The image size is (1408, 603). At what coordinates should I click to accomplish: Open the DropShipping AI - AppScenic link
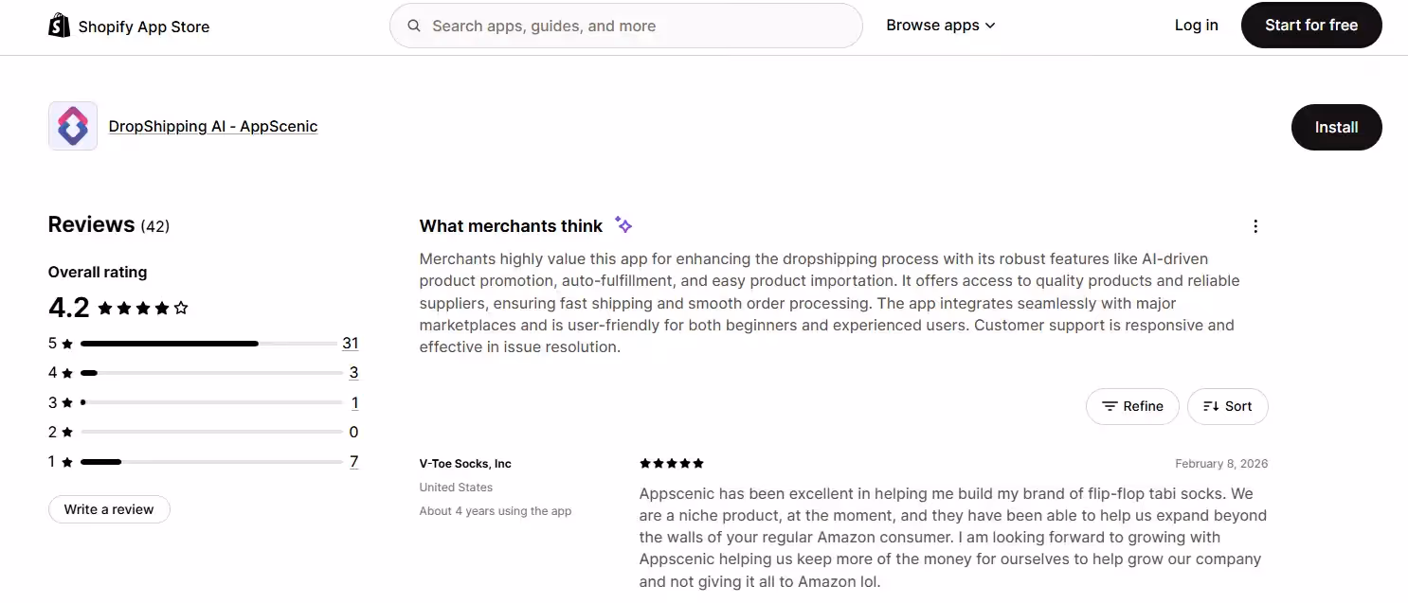[212, 126]
